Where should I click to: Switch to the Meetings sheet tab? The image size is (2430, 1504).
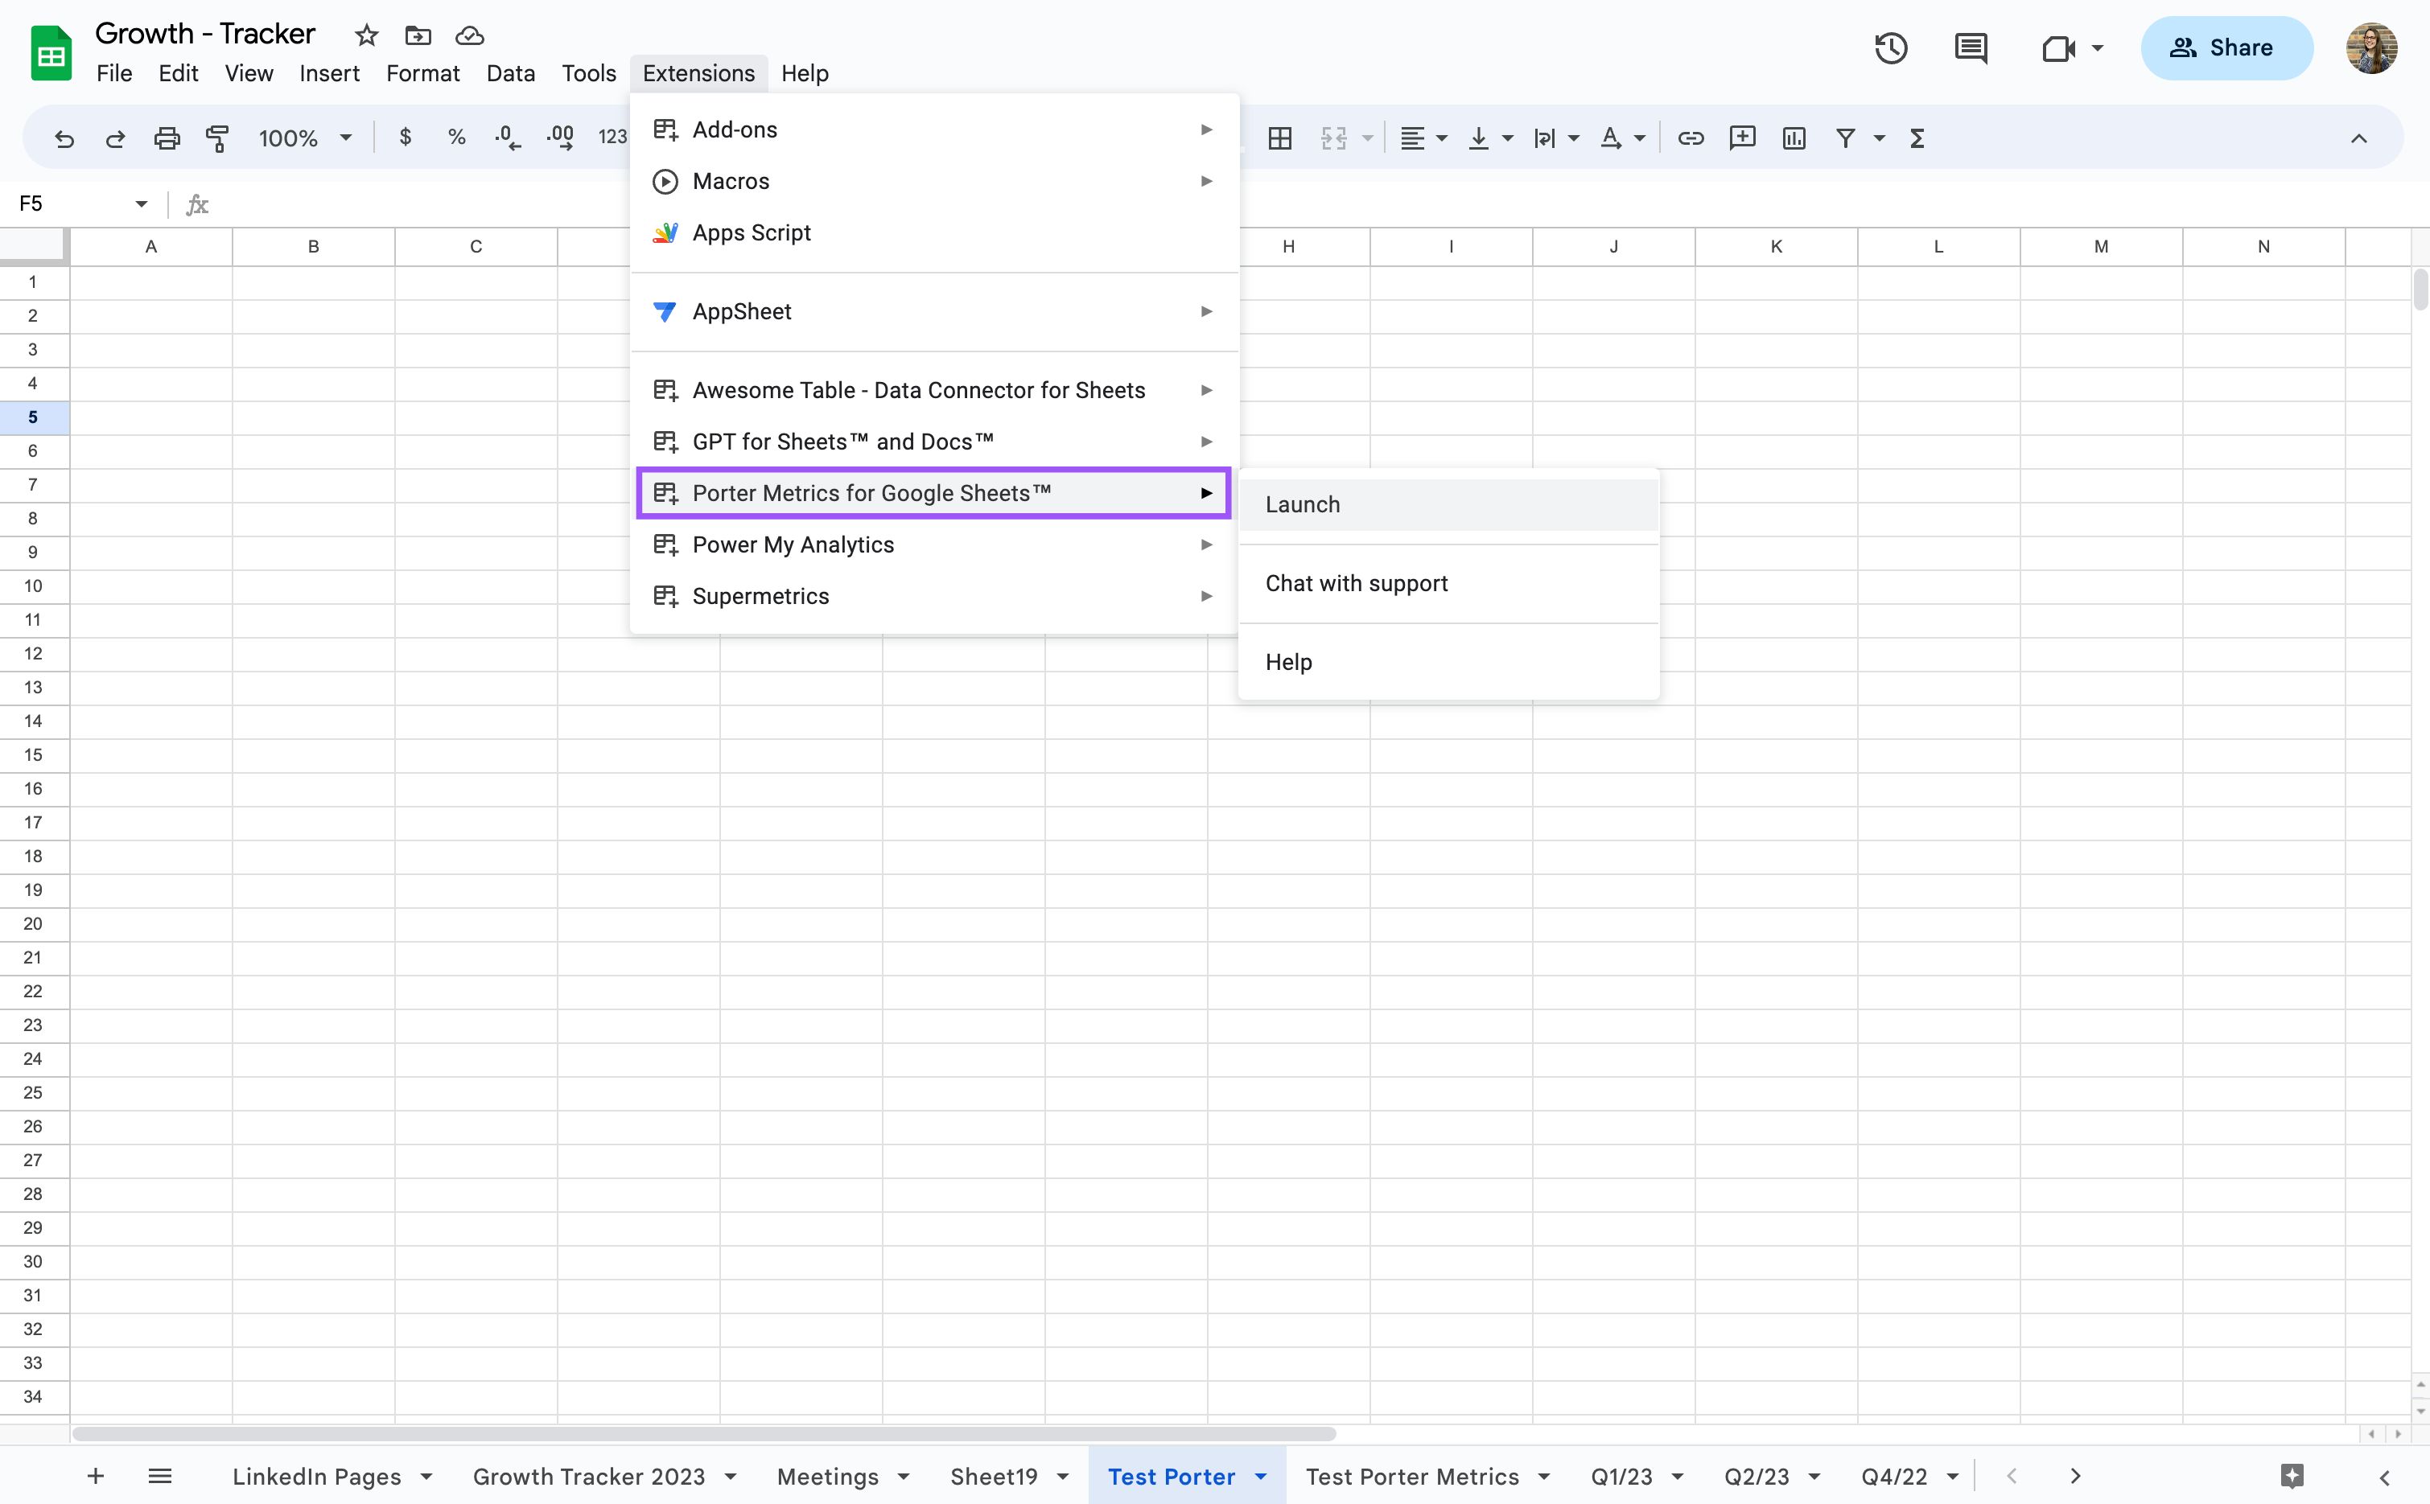click(x=828, y=1476)
